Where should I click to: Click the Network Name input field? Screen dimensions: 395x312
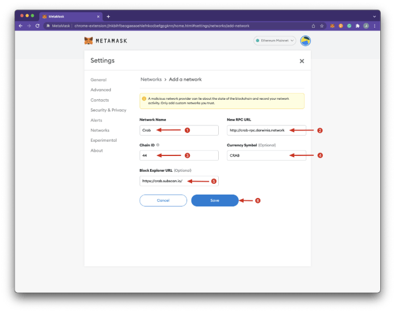(179, 130)
